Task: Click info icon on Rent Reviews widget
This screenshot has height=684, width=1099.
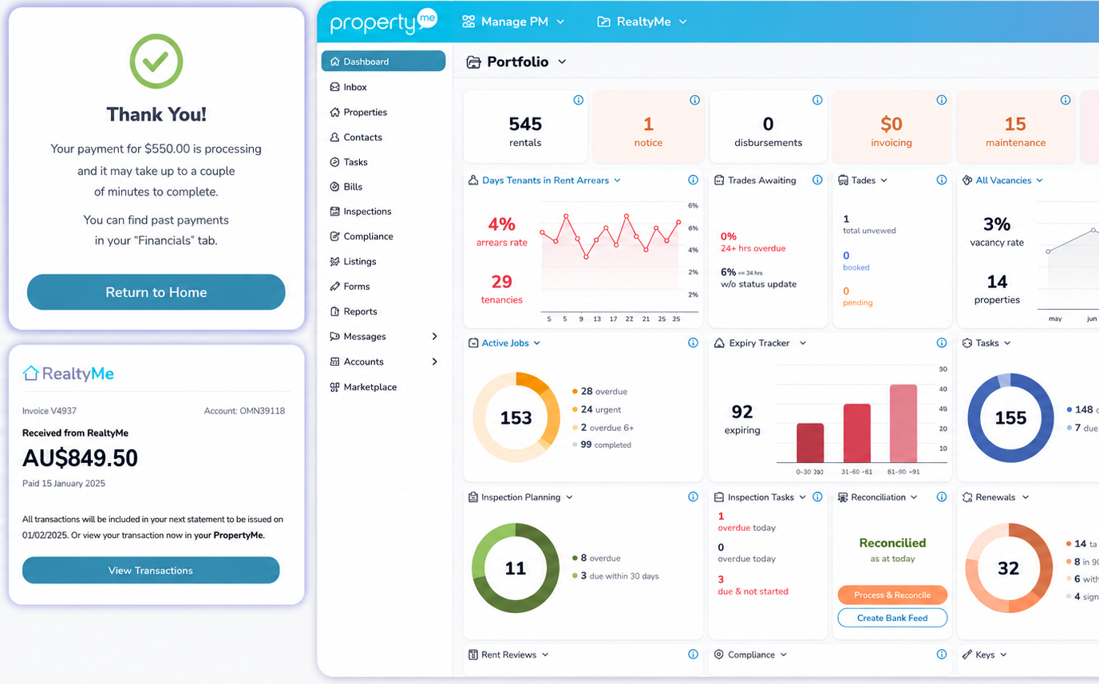Action: [x=694, y=654]
